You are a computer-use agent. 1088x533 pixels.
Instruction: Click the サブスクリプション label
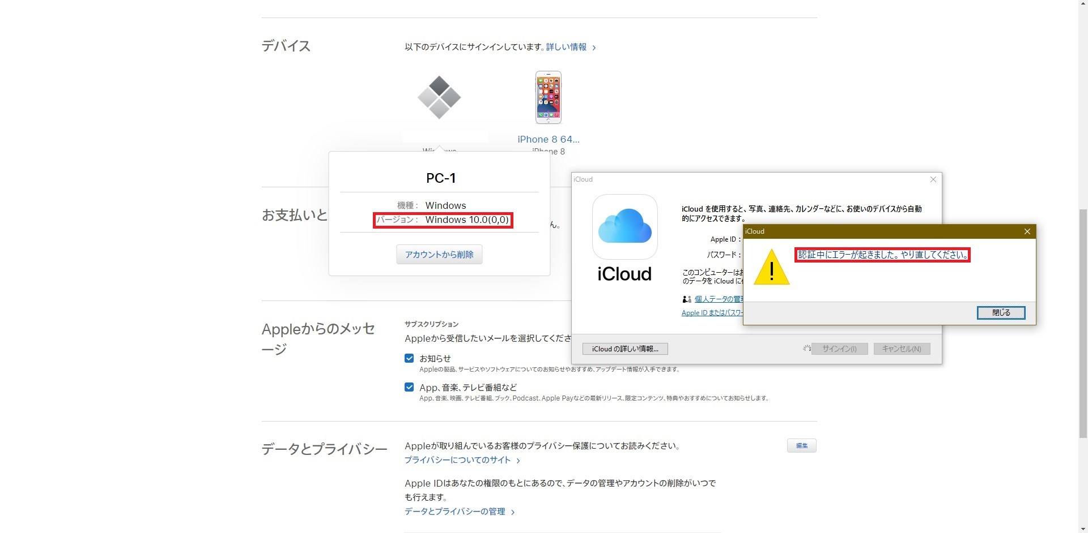pos(431,324)
